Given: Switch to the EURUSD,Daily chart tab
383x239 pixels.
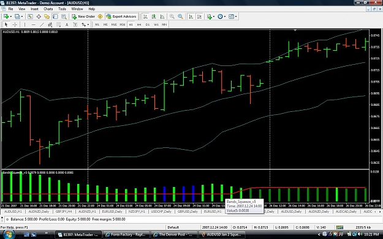Looking at the screenshot, I should (x=112, y=211).
